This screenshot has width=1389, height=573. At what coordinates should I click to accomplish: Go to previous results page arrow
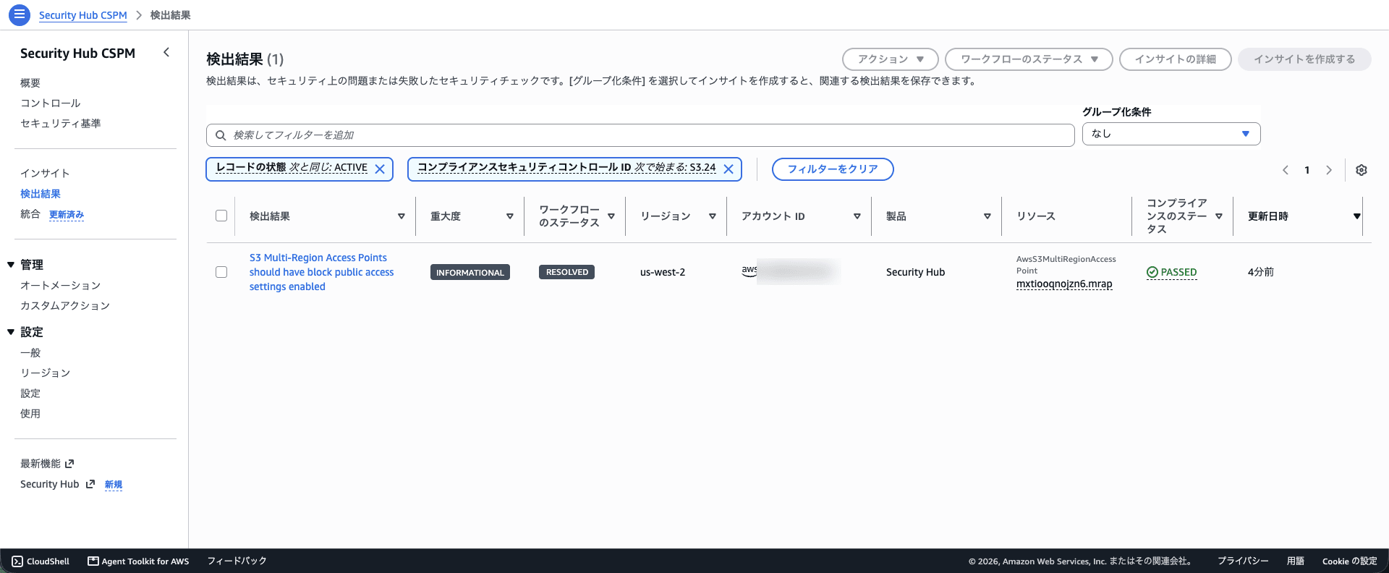pyautogui.click(x=1286, y=170)
